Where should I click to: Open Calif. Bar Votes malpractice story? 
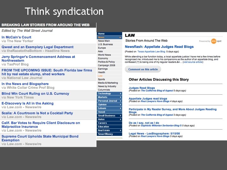point(41,125)
